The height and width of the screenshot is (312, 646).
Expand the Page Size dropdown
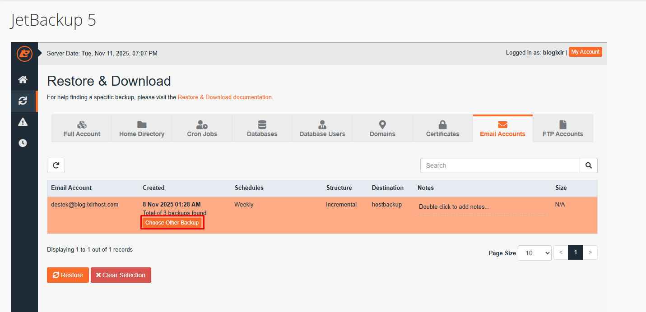534,253
